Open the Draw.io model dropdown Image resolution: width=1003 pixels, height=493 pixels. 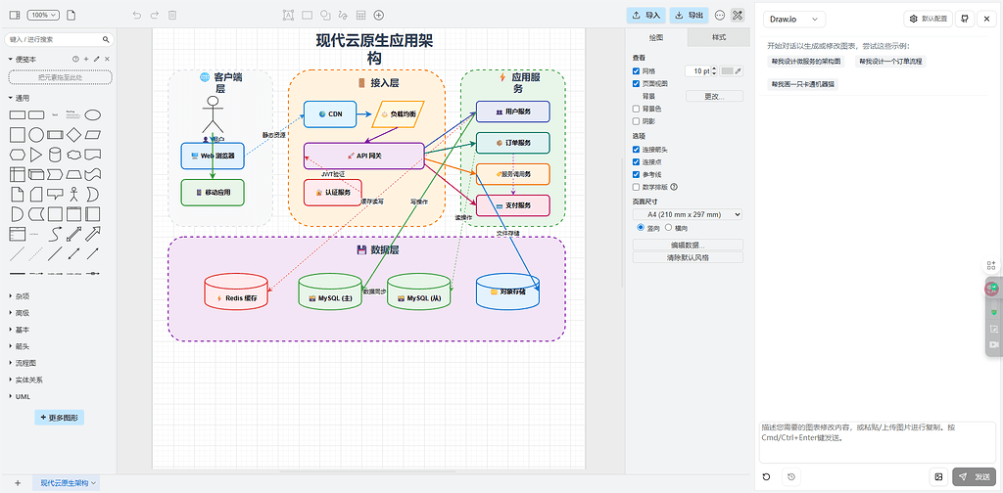tap(793, 20)
